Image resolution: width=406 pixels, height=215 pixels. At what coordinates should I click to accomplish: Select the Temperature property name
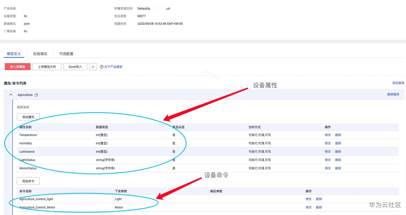(28, 135)
